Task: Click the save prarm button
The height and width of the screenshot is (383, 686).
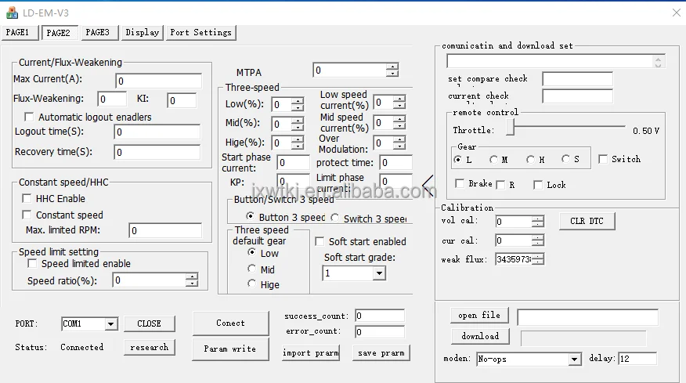Action: tap(381, 352)
